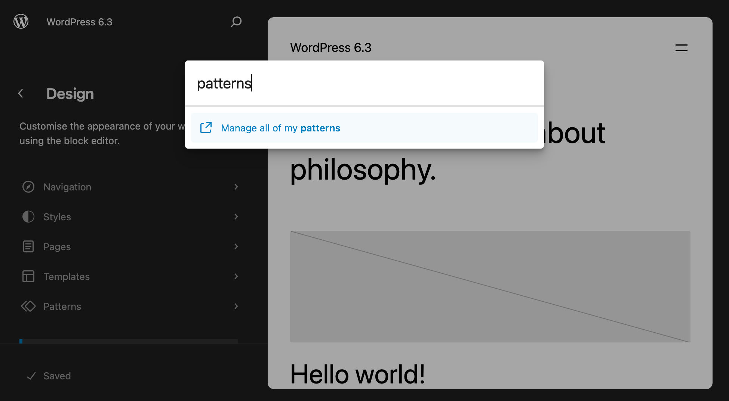Click the Templates layout icon
The image size is (729, 401).
[x=28, y=276]
